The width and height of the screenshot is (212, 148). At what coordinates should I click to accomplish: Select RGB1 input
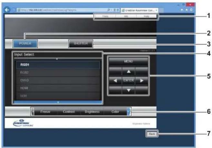(58, 65)
